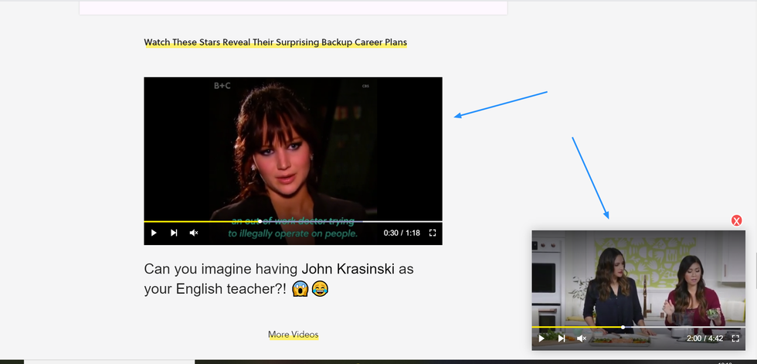757x364 pixels.
Task: Open the John Krasinski link
Action: 347,269
